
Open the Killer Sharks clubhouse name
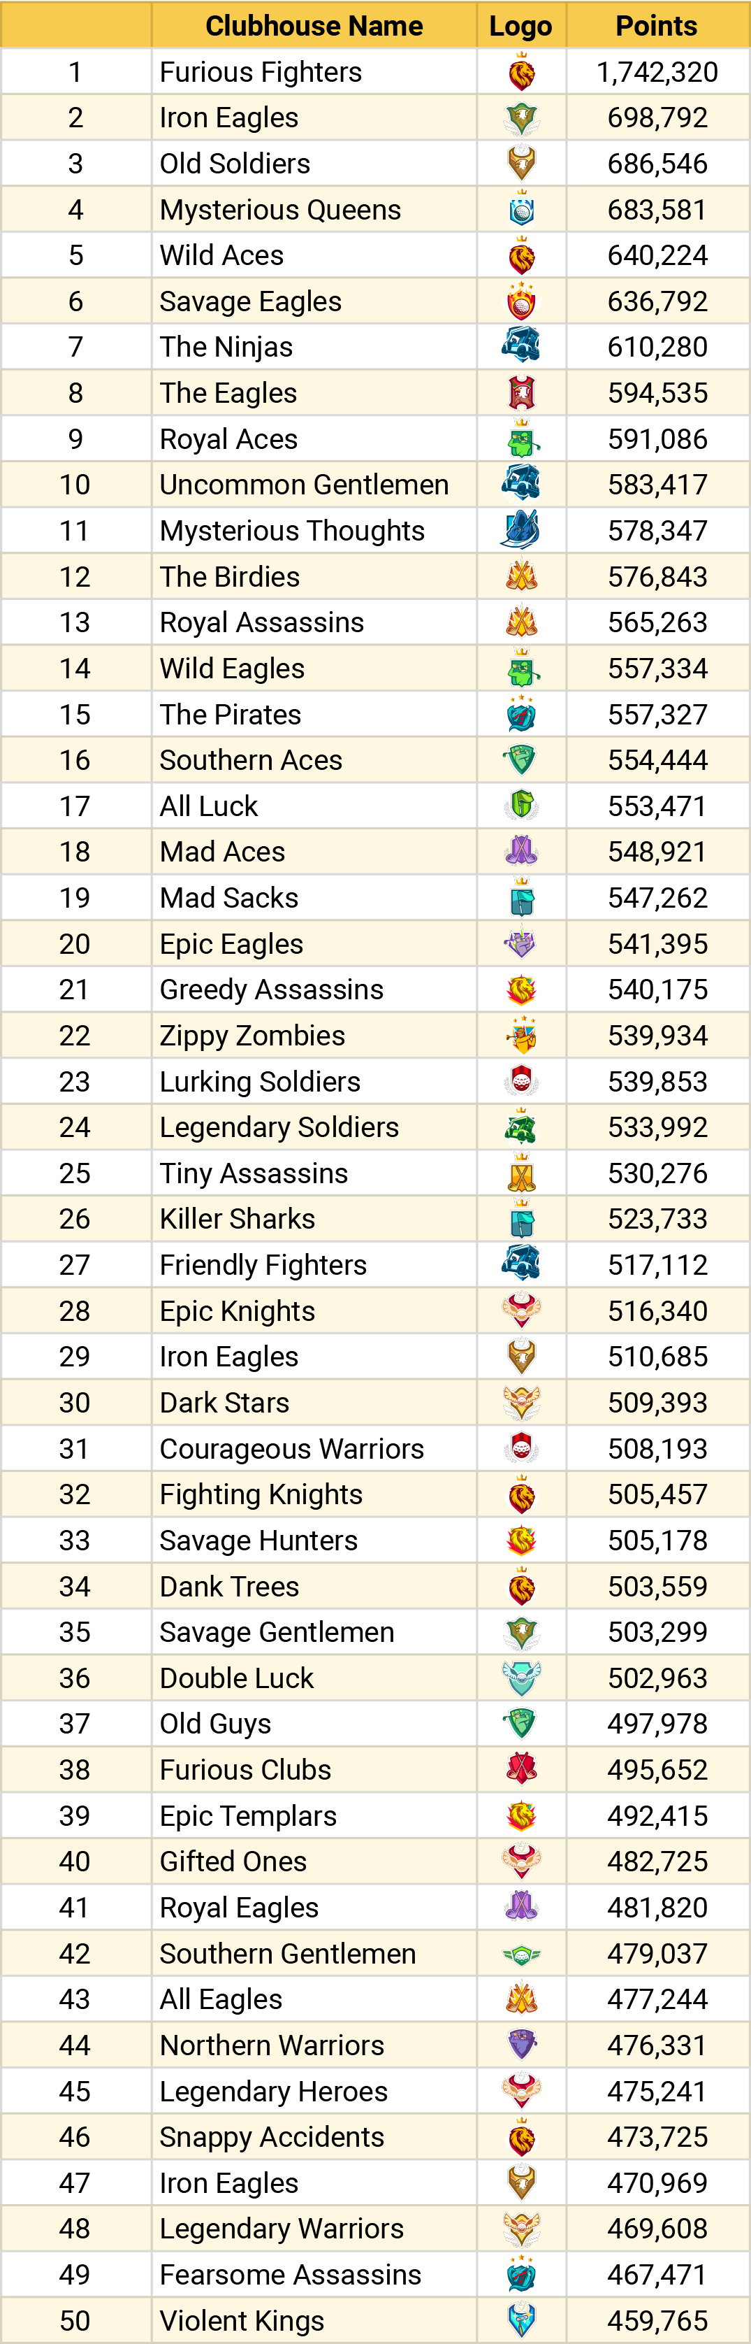coord(238,1218)
